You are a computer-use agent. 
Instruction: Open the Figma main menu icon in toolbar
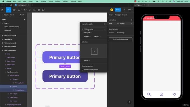pyautogui.click(x=3, y=10)
